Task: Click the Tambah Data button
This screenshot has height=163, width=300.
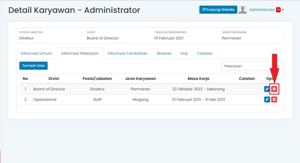Action: [x=33, y=66]
